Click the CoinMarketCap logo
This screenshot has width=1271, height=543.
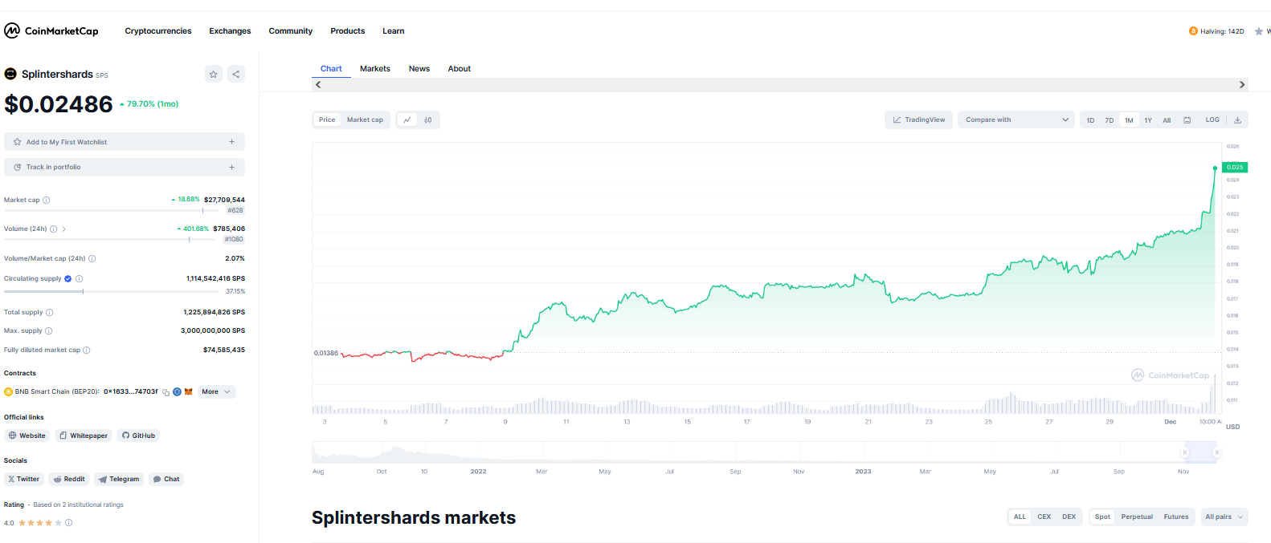pyautogui.click(x=51, y=30)
